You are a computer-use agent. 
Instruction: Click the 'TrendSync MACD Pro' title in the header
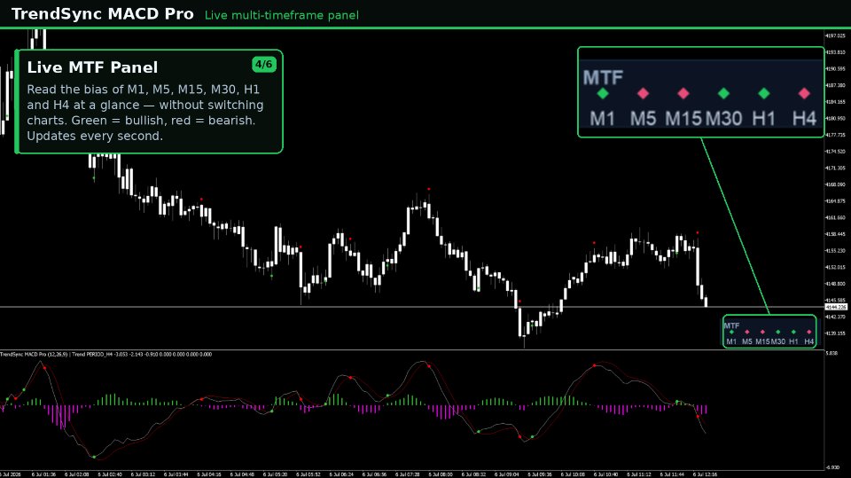click(x=103, y=13)
